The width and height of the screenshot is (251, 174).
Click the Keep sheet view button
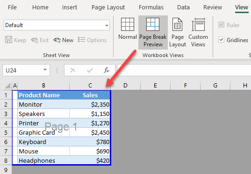pos(15,40)
